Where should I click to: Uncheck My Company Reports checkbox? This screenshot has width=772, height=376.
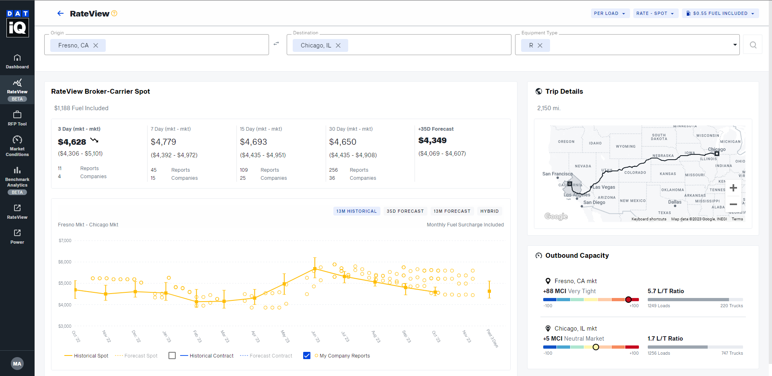[307, 355]
